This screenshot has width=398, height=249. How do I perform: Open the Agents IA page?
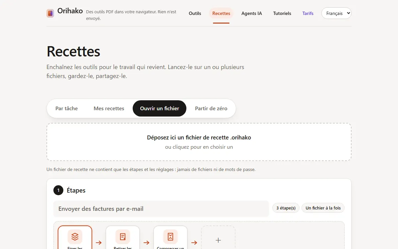(252, 13)
